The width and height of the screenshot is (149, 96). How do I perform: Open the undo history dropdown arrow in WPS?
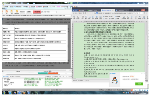tap(88, 13)
